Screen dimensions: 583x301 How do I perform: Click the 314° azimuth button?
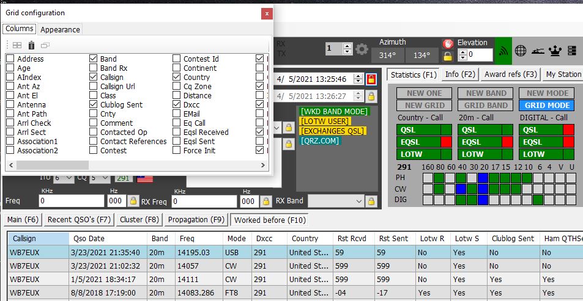387,56
